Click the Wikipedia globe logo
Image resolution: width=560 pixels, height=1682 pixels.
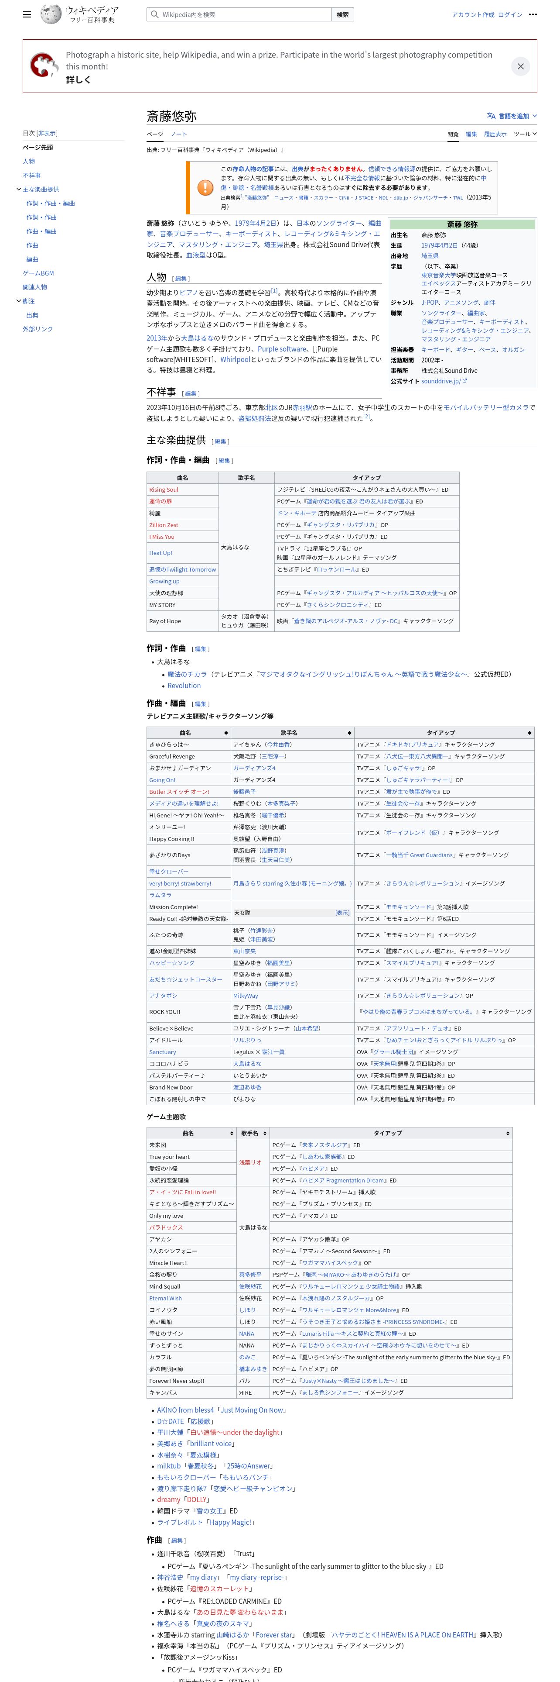tap(51, 14)
